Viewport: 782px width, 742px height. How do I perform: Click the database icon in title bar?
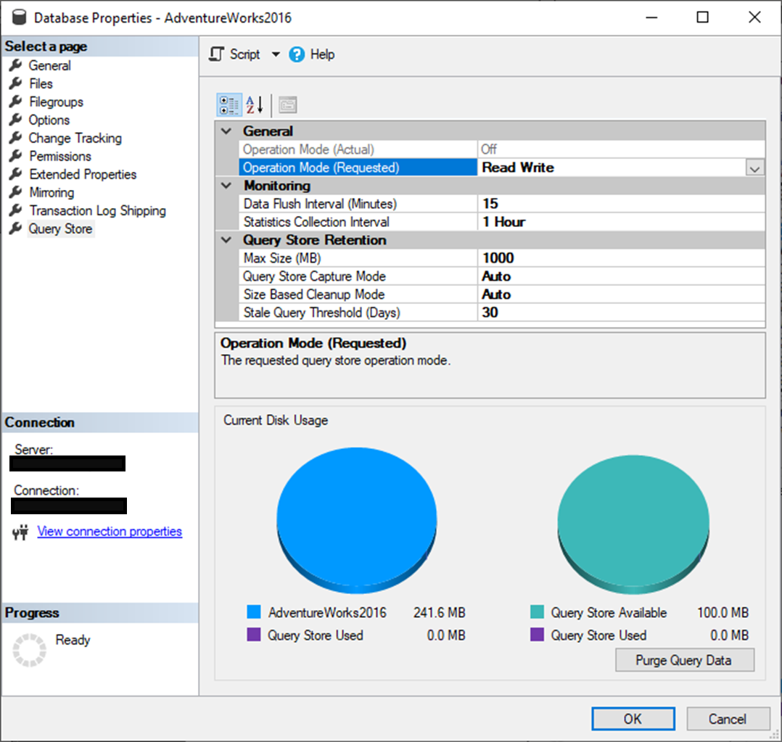[x=18, y=17]
